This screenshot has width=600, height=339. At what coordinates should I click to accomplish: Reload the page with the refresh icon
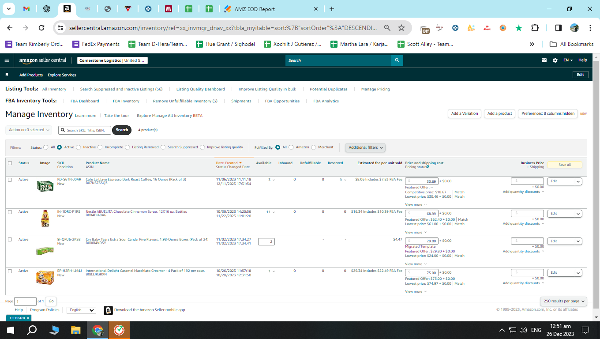(41, 28)
